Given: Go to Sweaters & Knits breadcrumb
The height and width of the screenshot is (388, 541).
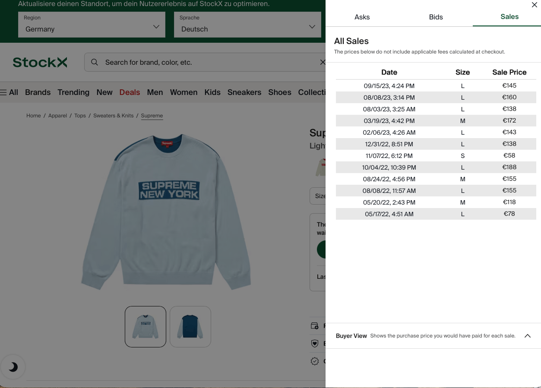Looking at the screenshot, I should click(x=114, y=116).
